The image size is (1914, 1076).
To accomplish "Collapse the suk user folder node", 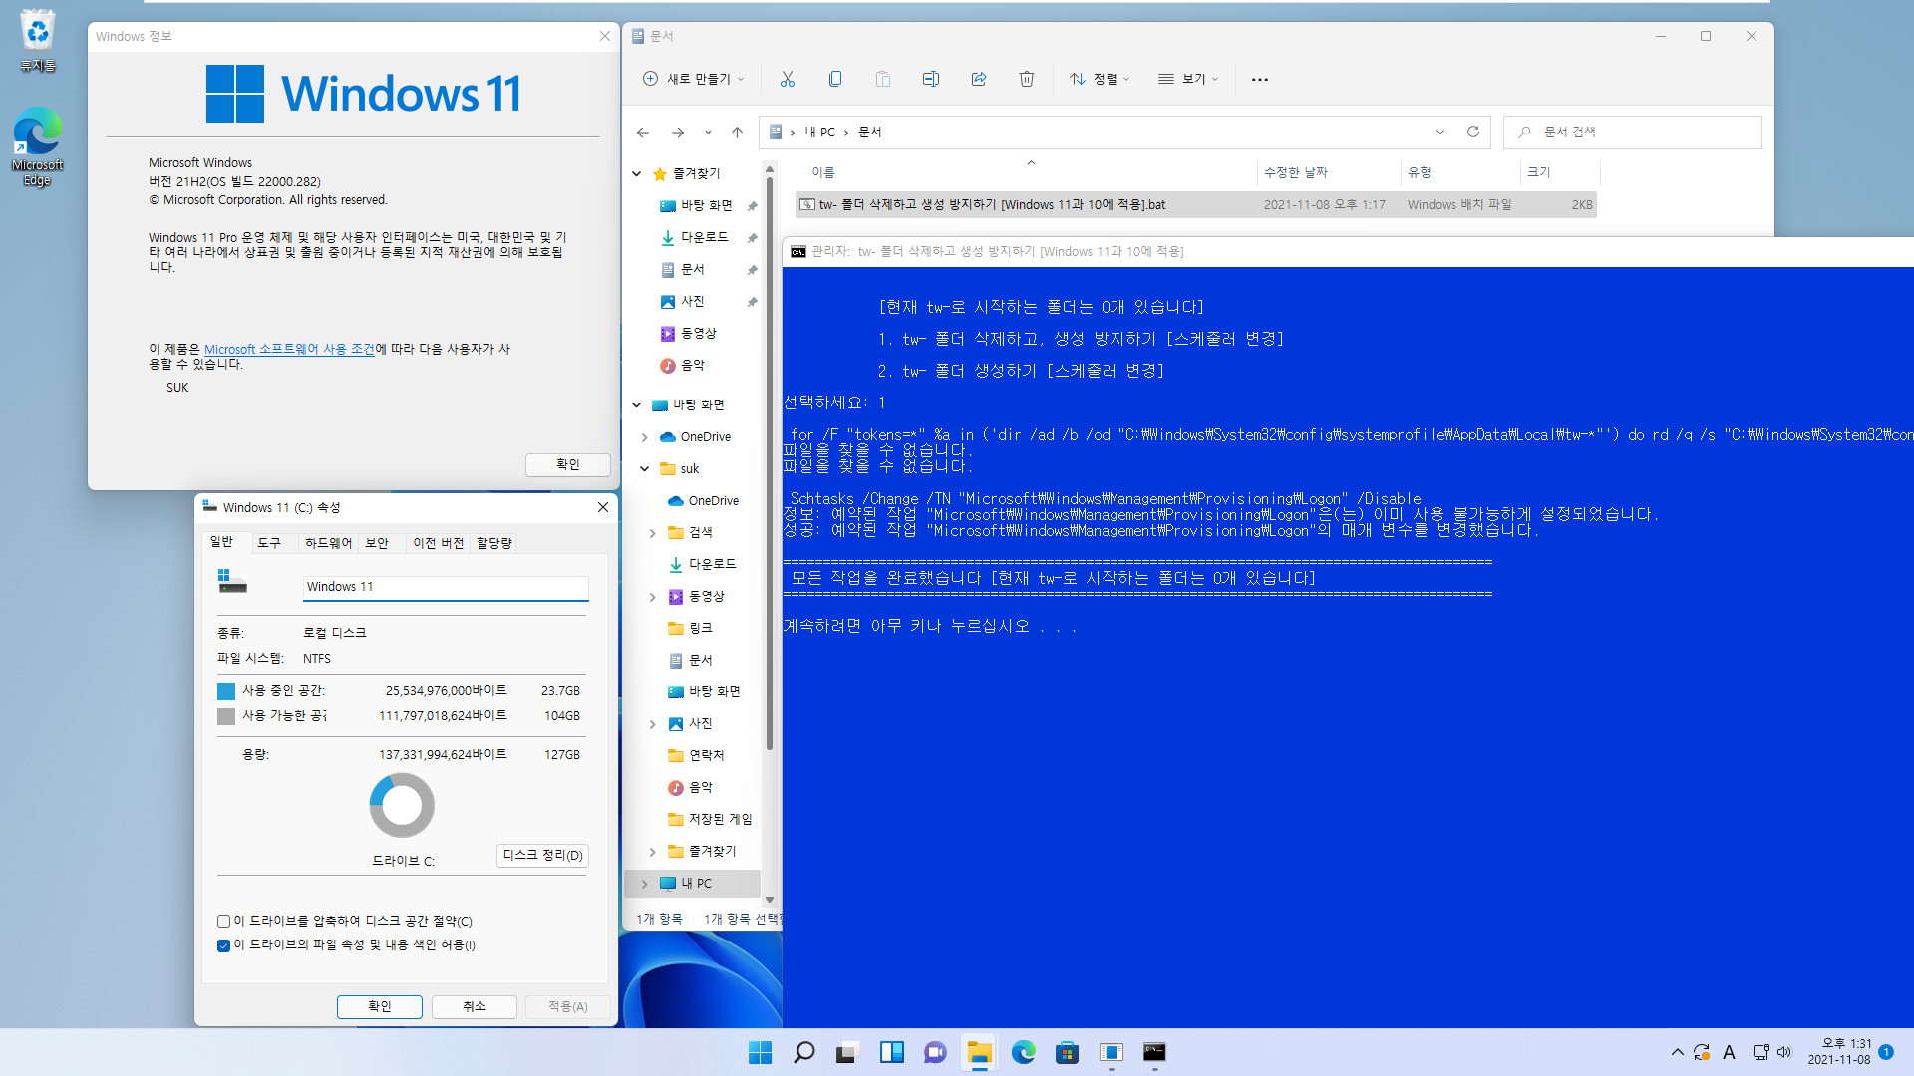I will [644, 469].
